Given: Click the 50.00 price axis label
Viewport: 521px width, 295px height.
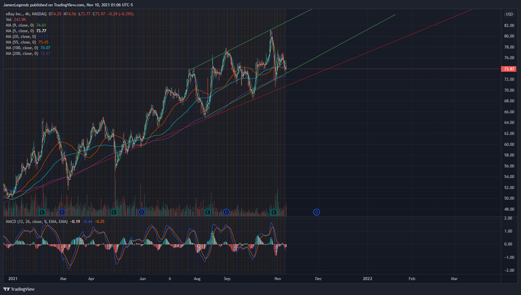Looking at the screenshot, I should [509, 198].
